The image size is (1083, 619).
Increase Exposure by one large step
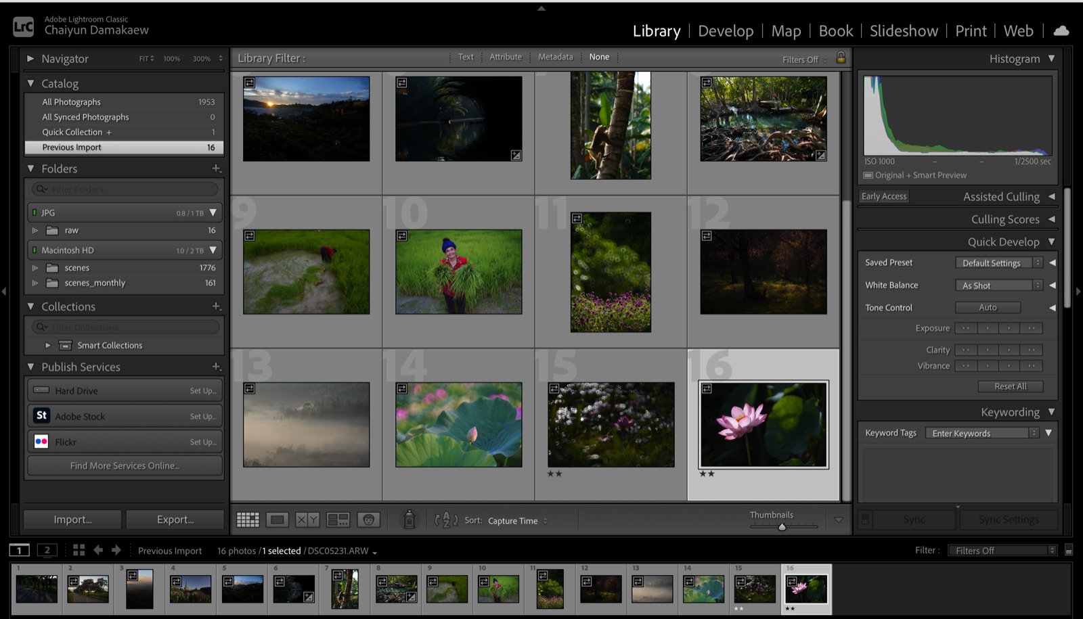point(1031,328)
